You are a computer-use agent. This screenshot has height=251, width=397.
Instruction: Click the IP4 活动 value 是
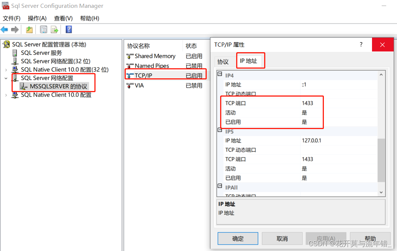[x=304, y=113]
